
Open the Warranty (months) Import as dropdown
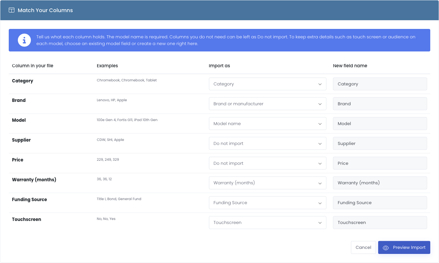268,183
